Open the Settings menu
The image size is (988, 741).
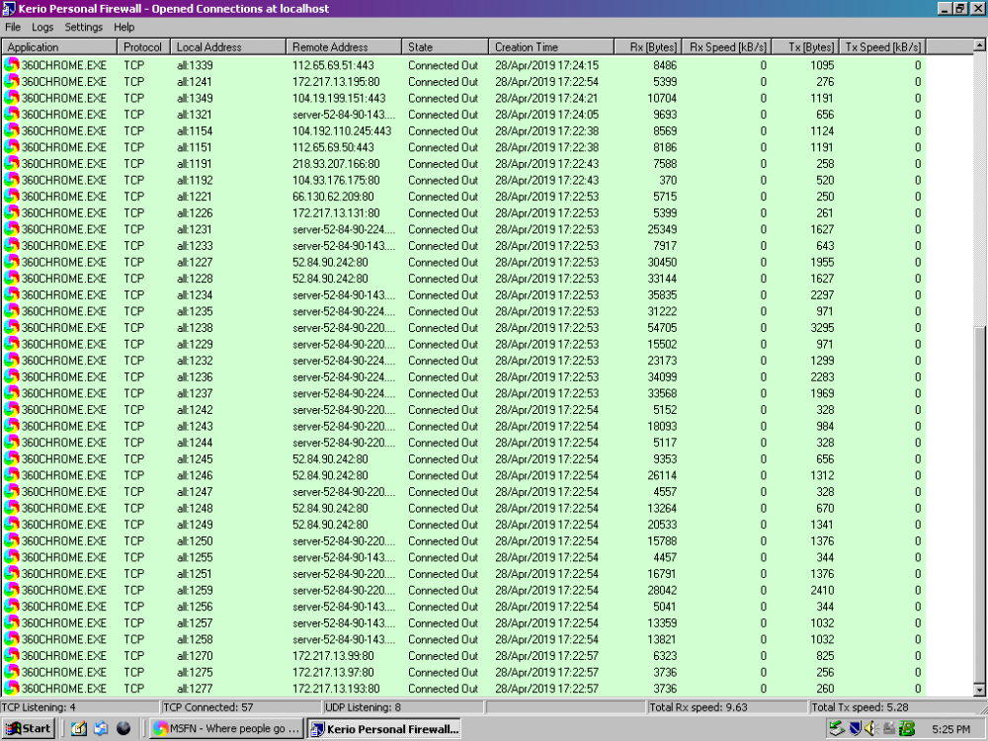coord(83,27)
